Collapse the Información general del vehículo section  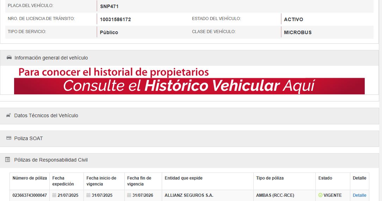point(51,58)
